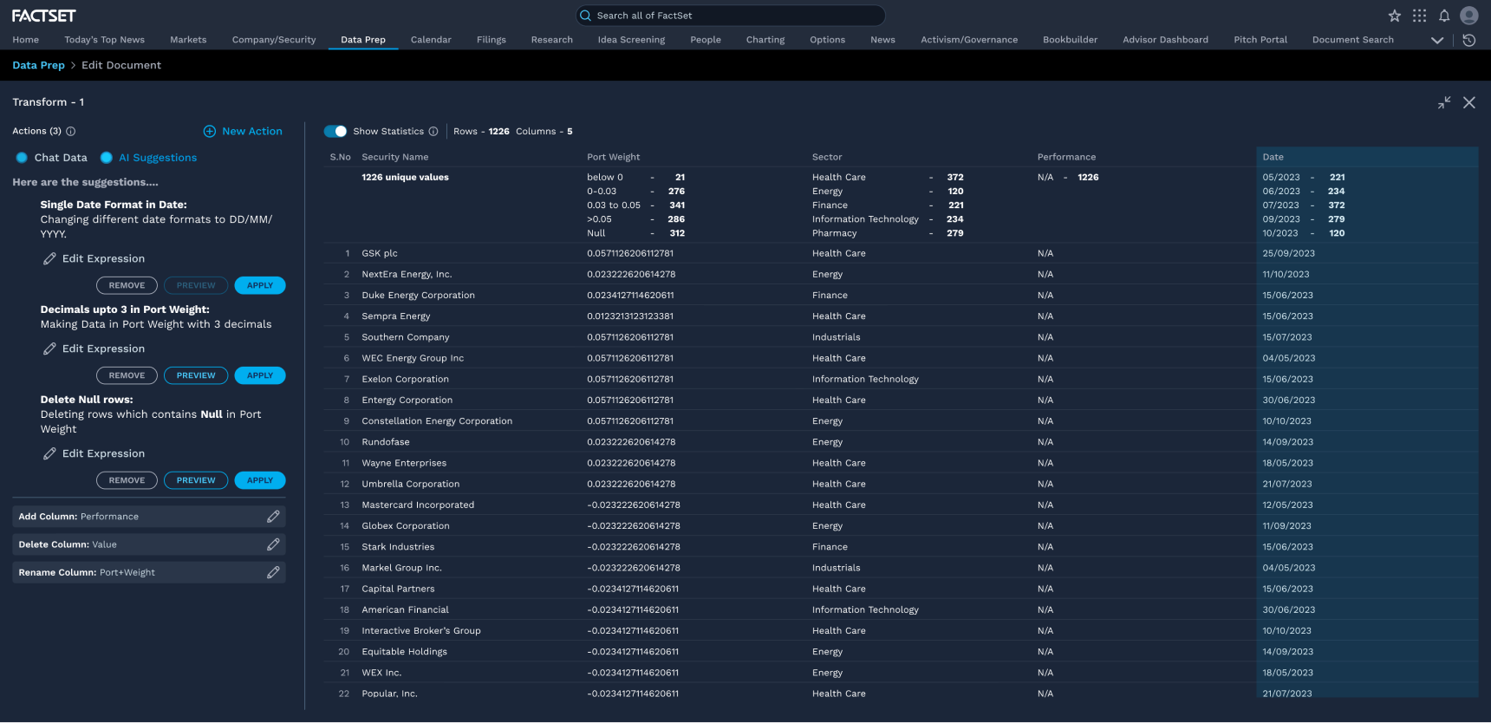Image resolution: width=1491 pixels, height=723 pixels.
Task: Toggle the Show Statistics switch
Action: pyautogui.click(x=335, y=132)
